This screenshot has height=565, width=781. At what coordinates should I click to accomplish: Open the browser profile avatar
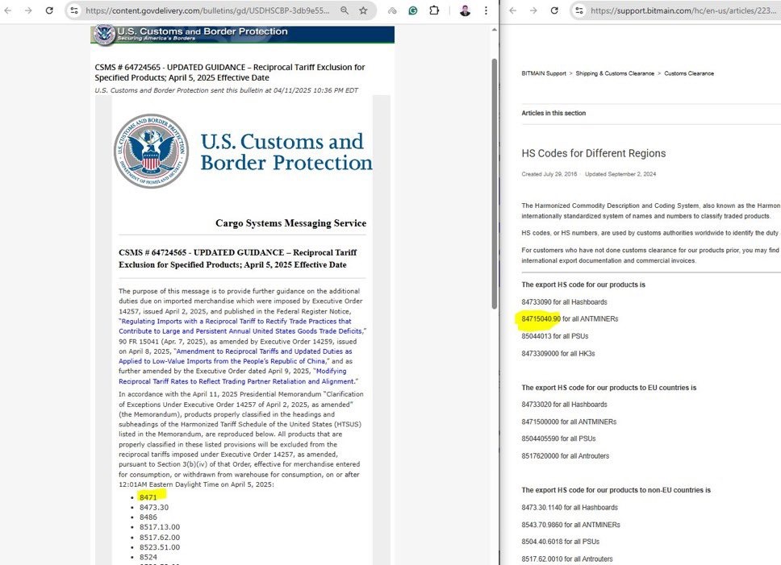(465, 10)
